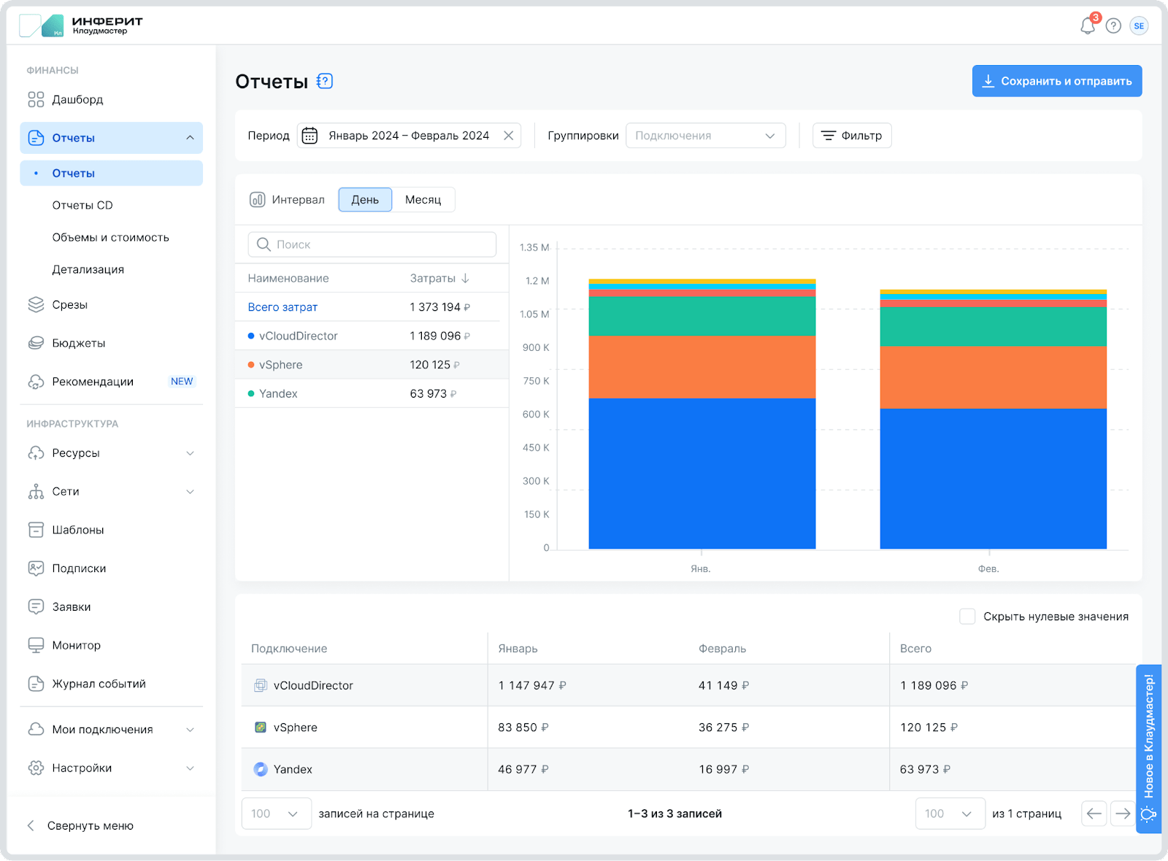Click the Интервал chart icon
This screenshot has width=1168, height=861.
(257, 200)
